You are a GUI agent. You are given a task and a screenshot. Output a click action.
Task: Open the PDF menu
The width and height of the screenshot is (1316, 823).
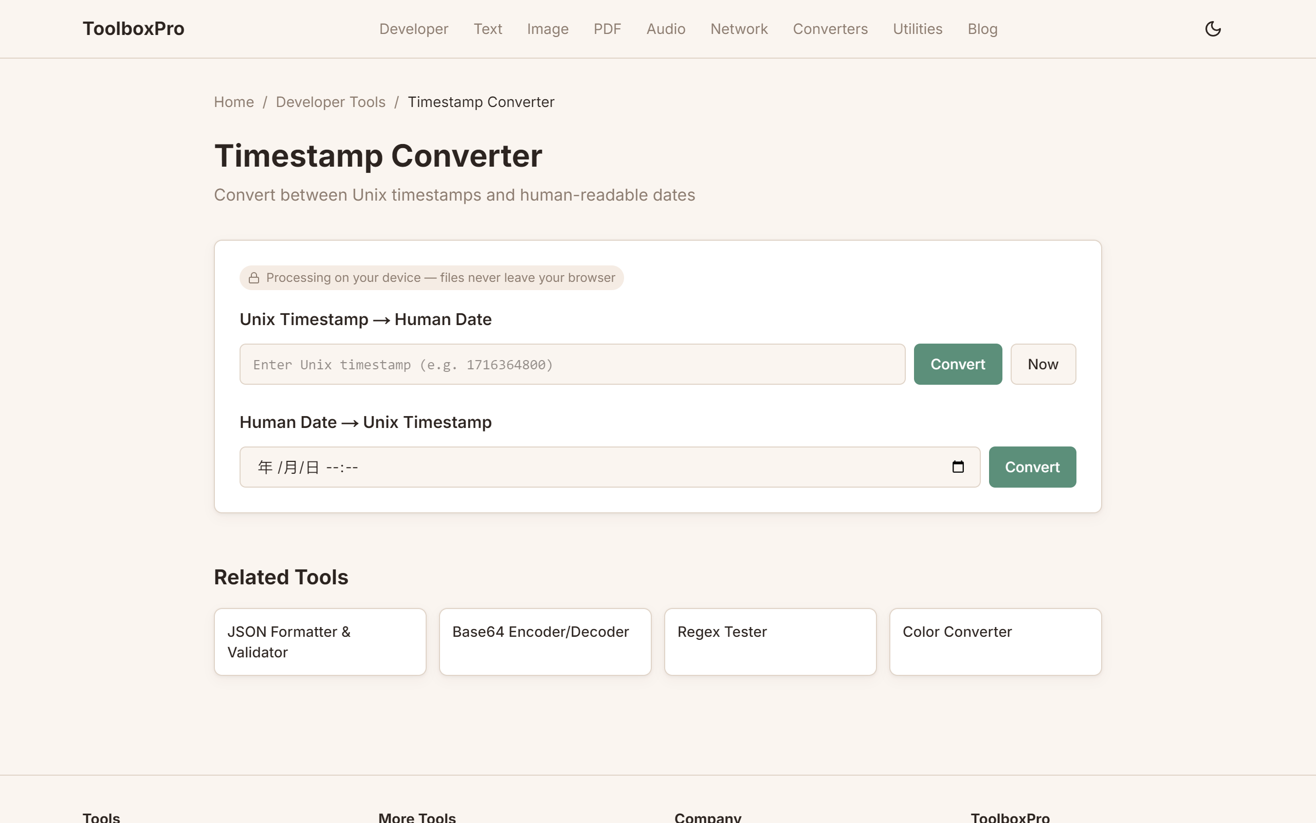[607, 29]
